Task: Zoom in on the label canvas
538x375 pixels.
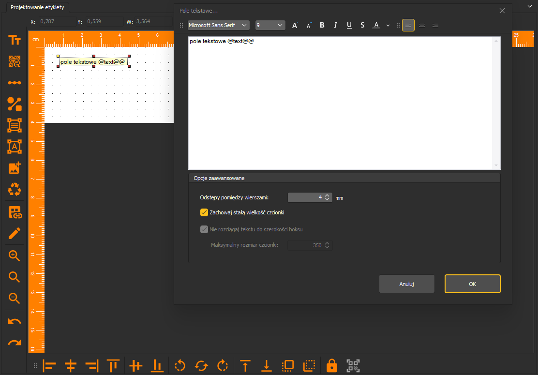Action: point(14,255)
